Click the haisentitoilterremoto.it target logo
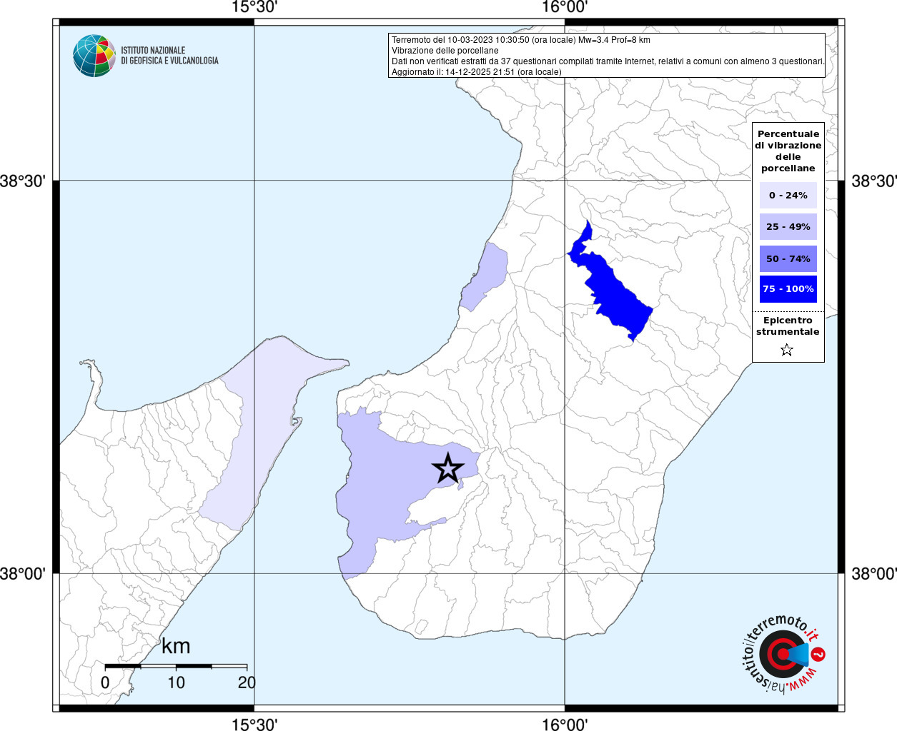This screenshot has height=731, width=897. pyautogui.click(x=784, y=655)
